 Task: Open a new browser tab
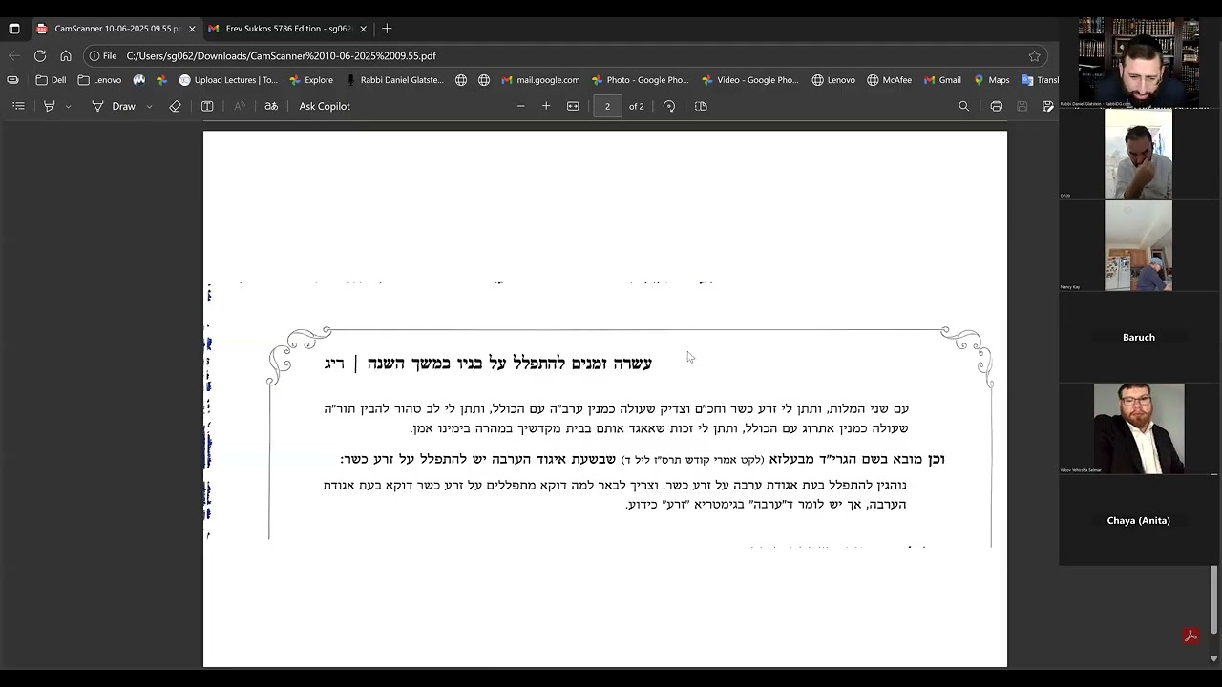(387, 29)
